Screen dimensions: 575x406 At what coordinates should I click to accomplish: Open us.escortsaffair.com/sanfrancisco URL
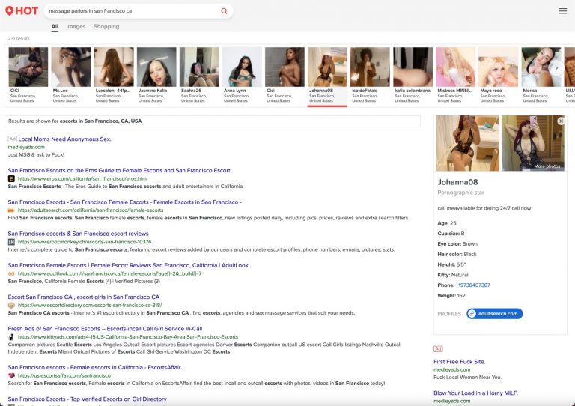pos(64,375)
